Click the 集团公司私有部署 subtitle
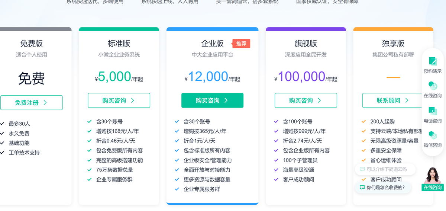The width and height of the screenshot is (446, 211). point(393,55)
